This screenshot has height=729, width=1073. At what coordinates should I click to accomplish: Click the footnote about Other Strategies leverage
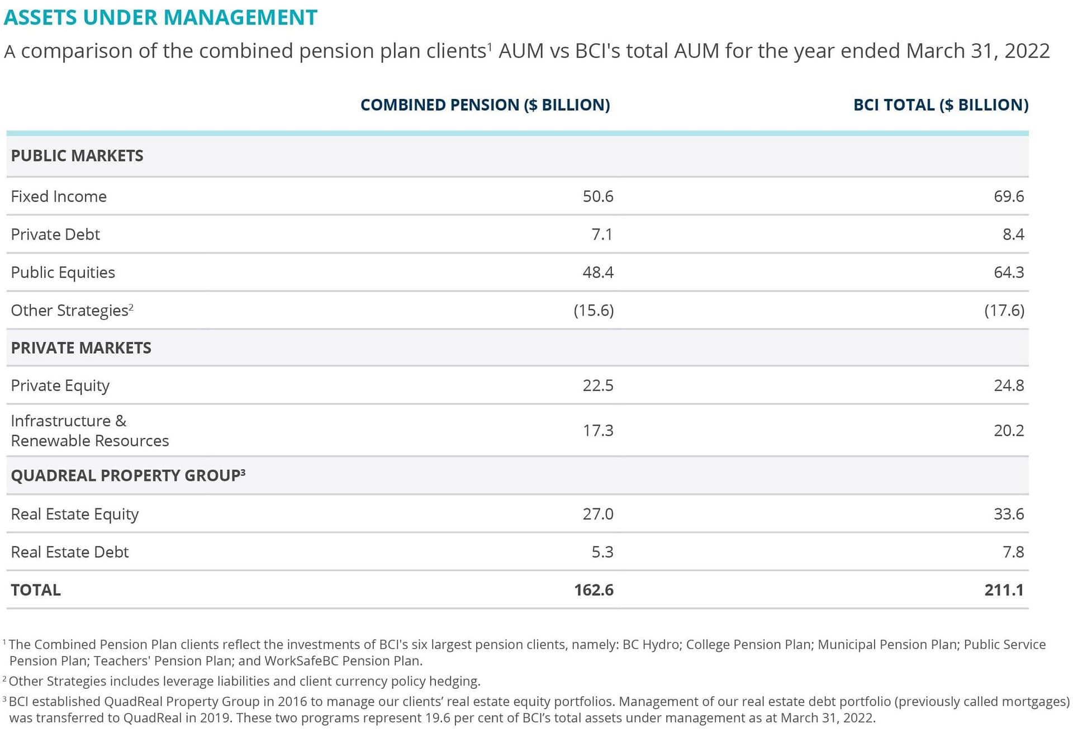click(244, 682)
